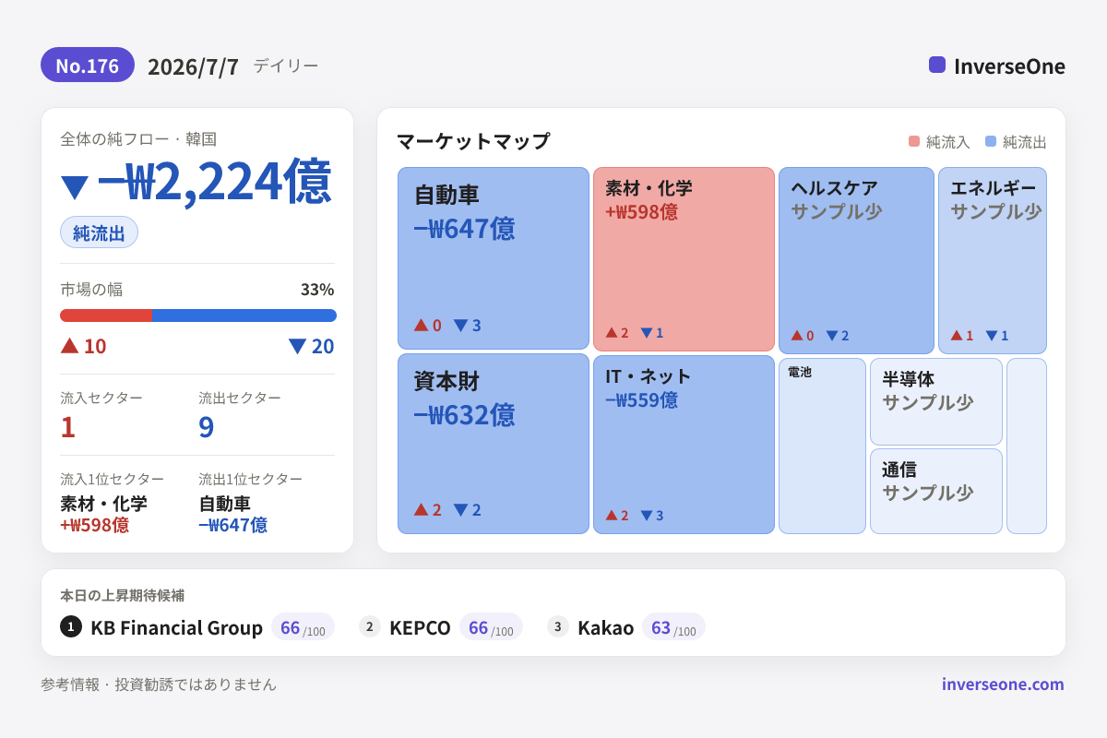
Task: Click the 純流入 legend red swatch
Action: pos(914,141)
